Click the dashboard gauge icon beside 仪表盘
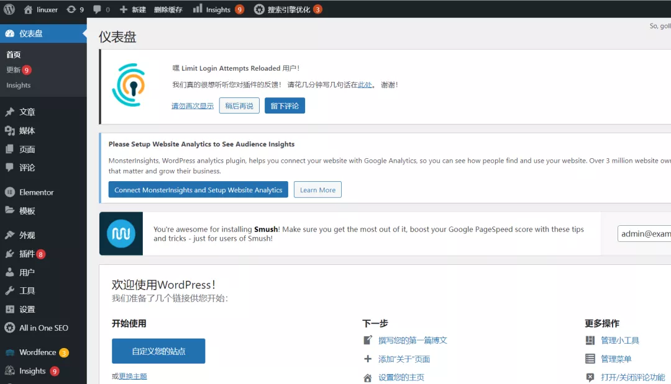Viewport: 671px width, 384px height. coord(10,33)
